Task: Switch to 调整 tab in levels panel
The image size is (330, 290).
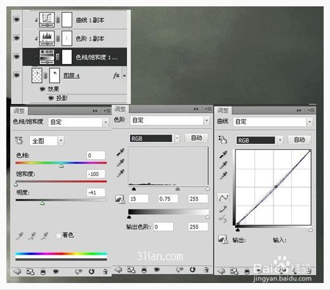Action: [x=120, y=109]
